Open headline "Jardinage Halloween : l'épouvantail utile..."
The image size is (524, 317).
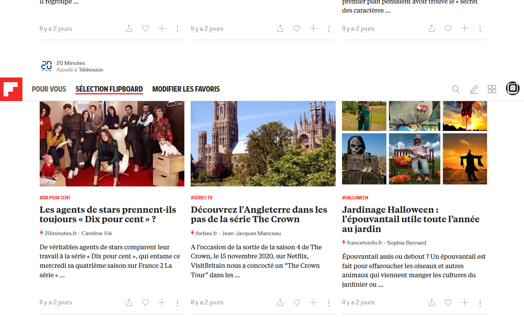[411, 219]
